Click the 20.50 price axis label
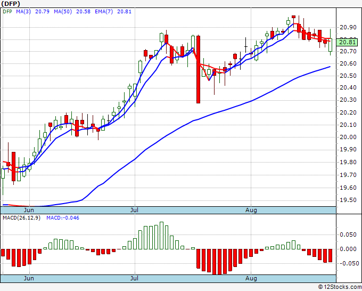 pos(348,76)
